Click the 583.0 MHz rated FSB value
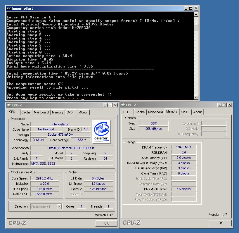The width and height of the screenshot is (239, 233). tap(44, 194)
